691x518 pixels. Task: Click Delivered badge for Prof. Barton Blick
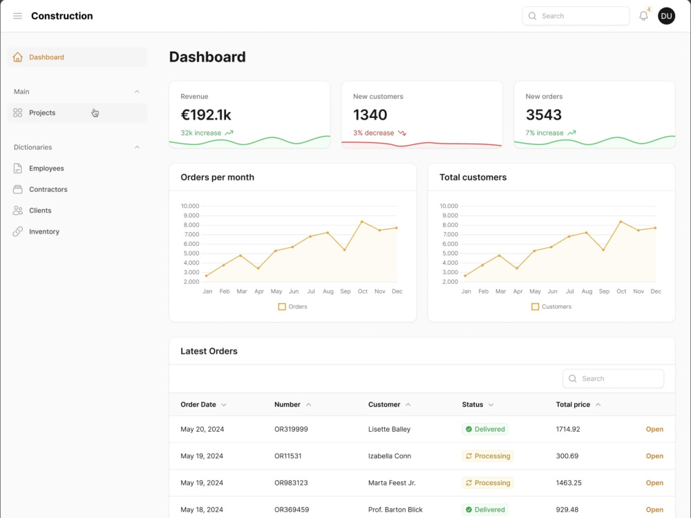[x=485, y=510]
